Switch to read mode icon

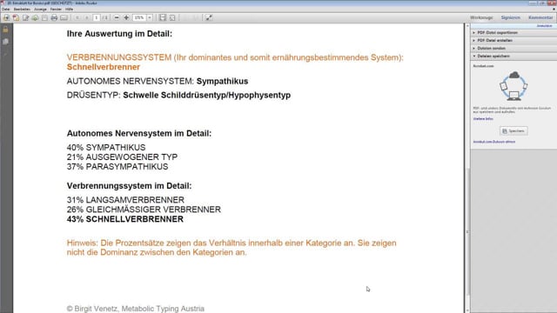[x=209, y=17]
